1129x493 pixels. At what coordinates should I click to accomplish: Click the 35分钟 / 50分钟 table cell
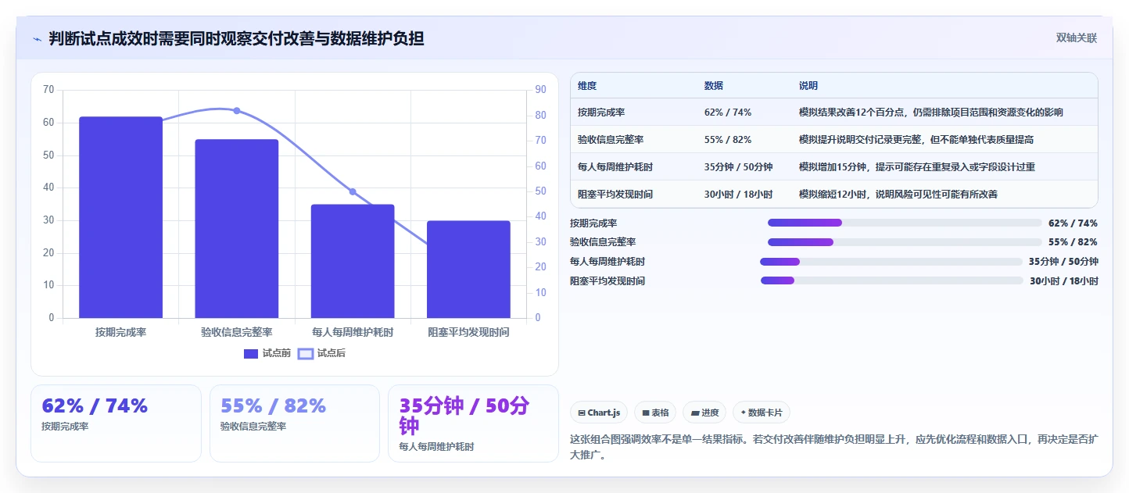739,167
